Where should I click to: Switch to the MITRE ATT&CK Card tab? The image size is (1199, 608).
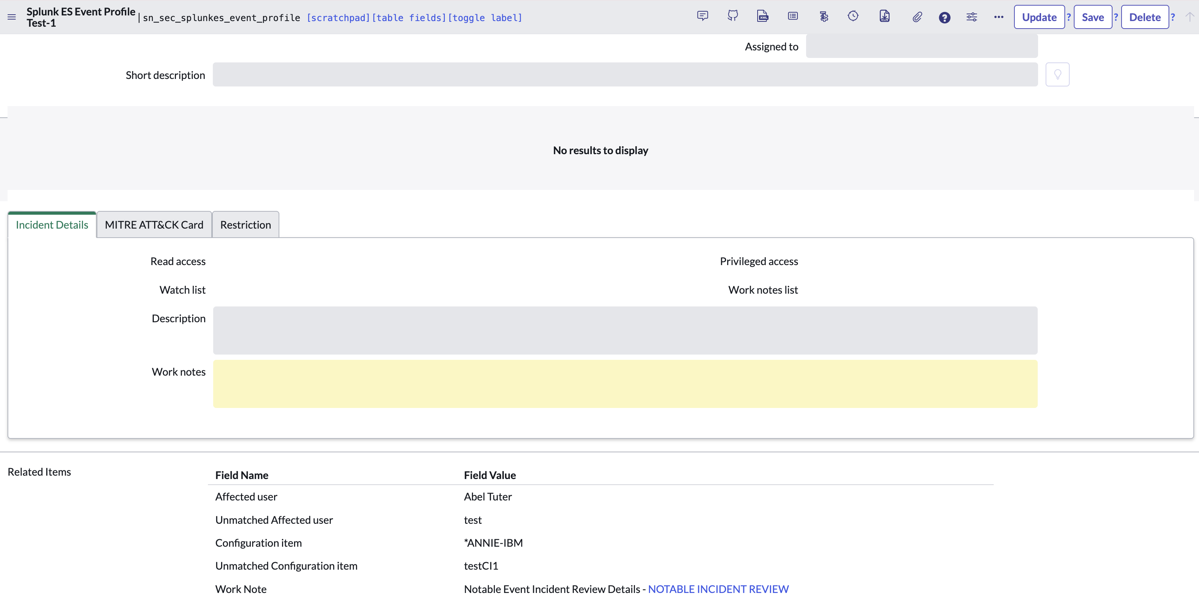pos(154,225)
